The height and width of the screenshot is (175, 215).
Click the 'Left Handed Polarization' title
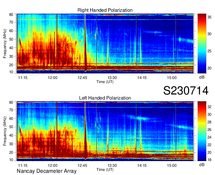pos(105,98)
